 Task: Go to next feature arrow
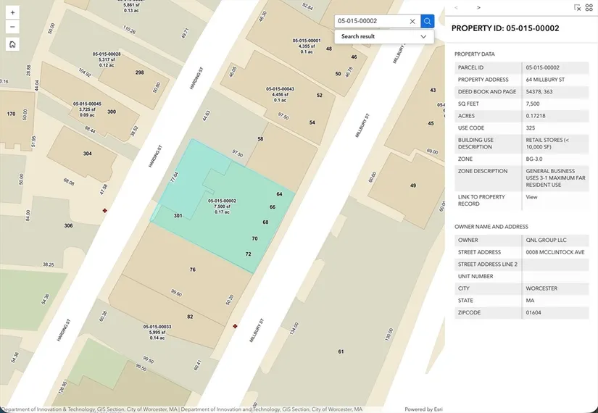pyautogui.click(x=478, y=7)
